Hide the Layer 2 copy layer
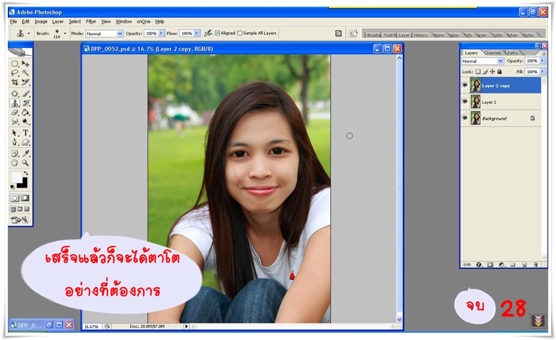This screenshot has width=556, height=340. click(x=465, y=85)
